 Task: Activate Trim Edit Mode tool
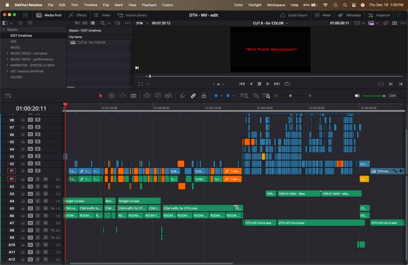(x=112, y=96)
